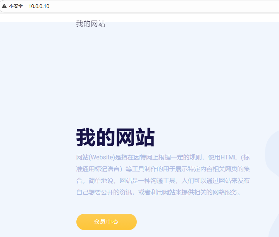The width and height of the screenshot is (279, 237).
Task: Click the paragraph starting 网站(Website)是指
Action: tap(163, 175)
